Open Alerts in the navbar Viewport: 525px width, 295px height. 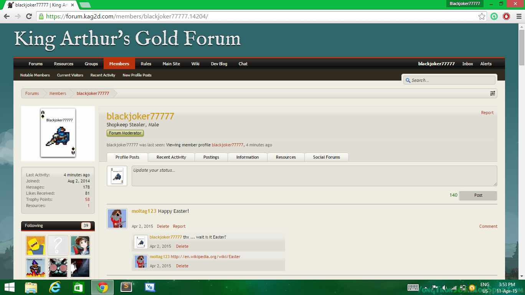tap(486, 64)
